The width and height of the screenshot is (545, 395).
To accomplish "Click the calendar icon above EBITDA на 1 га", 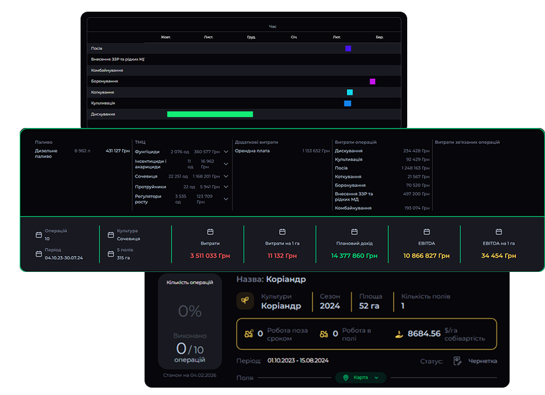I will (x=499, y=232).
